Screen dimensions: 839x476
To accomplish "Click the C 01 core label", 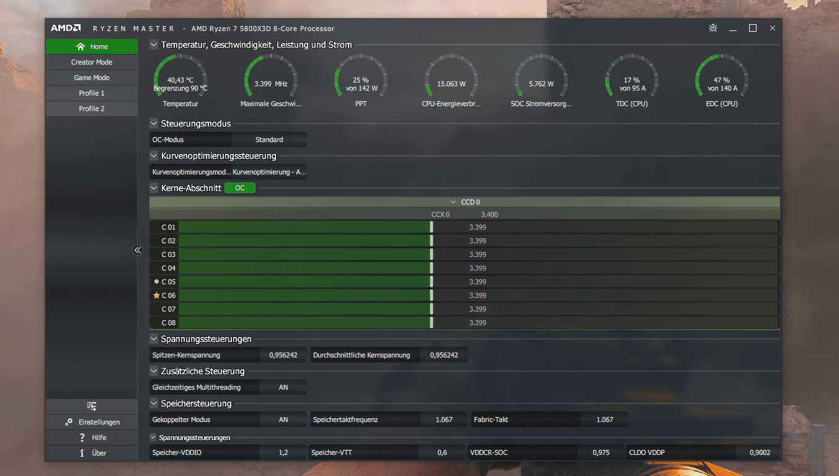I will 169,227.
